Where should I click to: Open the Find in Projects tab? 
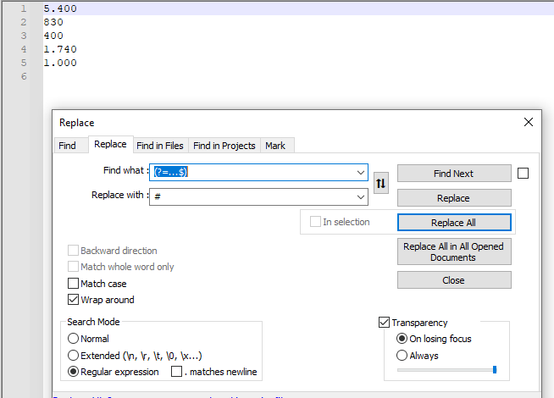coord(224,146)
